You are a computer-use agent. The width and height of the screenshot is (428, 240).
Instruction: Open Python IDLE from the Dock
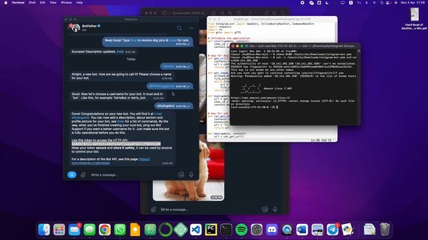pos(348,229)
